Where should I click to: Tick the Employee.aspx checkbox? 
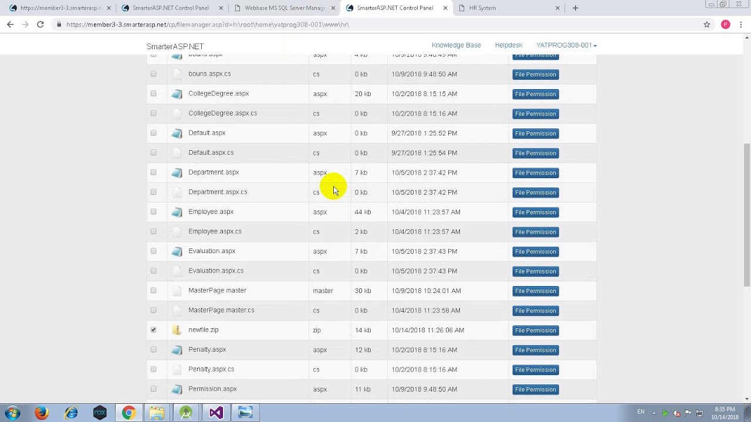tap(153, 212)
